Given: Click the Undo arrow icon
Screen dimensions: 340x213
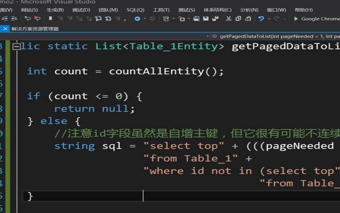Looking at the screenshot, I should click(261, 18).
